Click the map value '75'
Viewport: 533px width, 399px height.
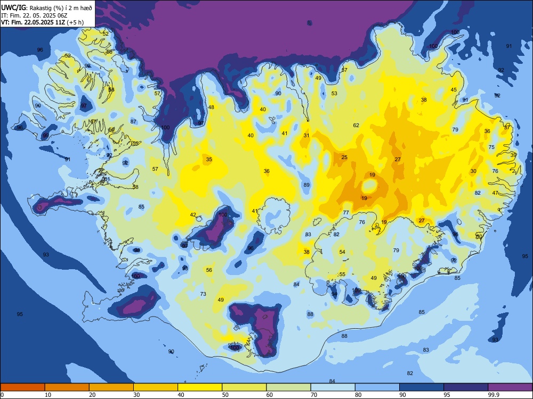(491, 147)
